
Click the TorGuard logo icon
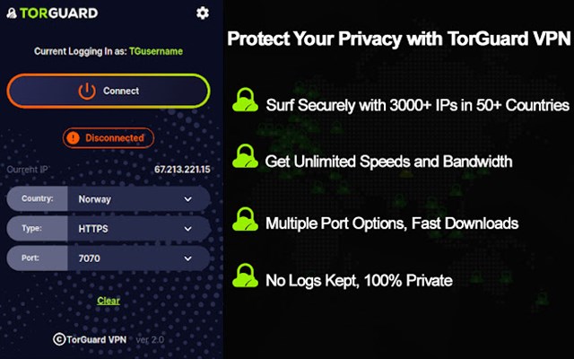pyautogui.click(x=11, y=13)
